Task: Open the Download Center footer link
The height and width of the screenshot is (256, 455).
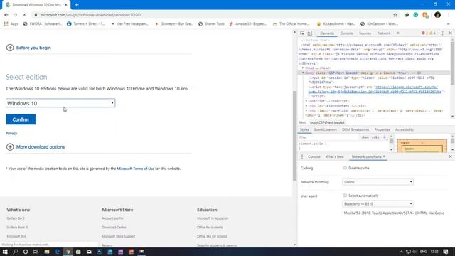Action: click(x=114, y=228)
